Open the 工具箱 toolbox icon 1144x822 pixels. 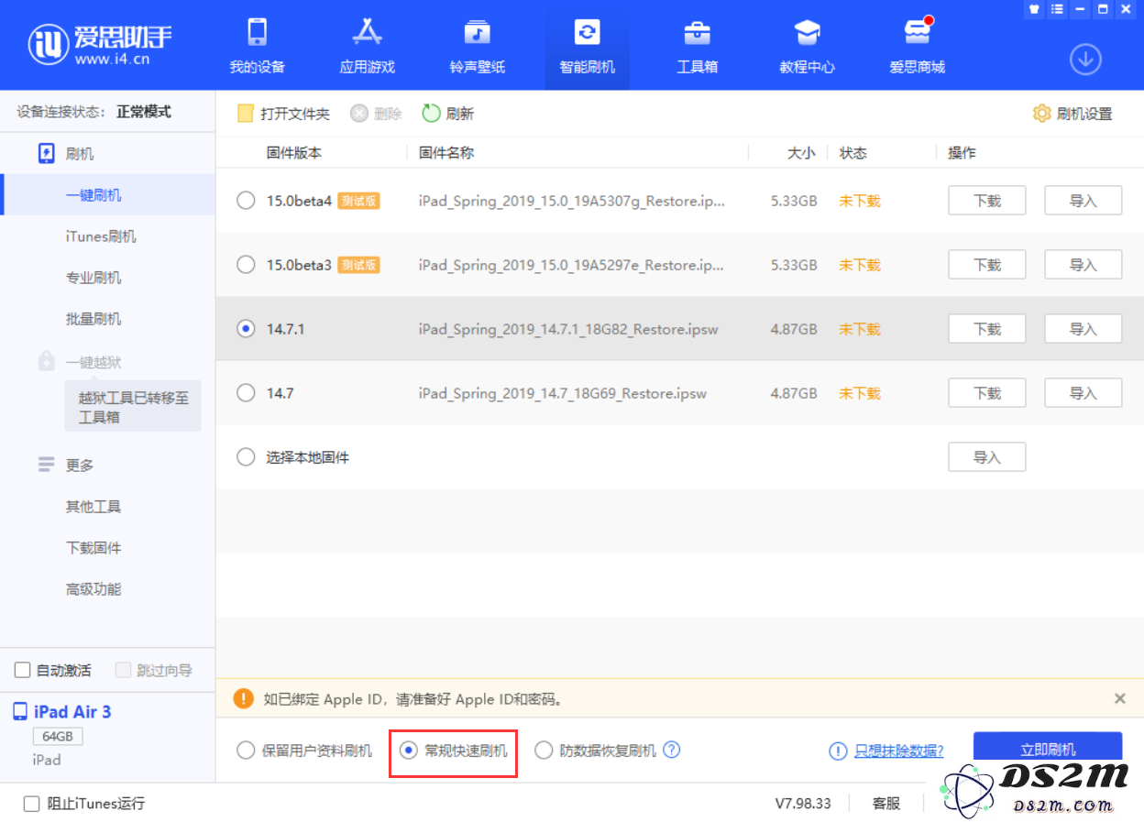[x=698, y=32]
